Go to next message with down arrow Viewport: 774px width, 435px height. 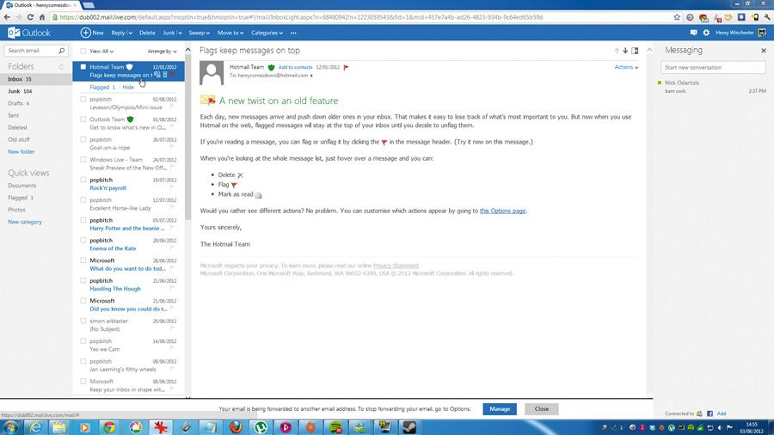click(625, 51)
